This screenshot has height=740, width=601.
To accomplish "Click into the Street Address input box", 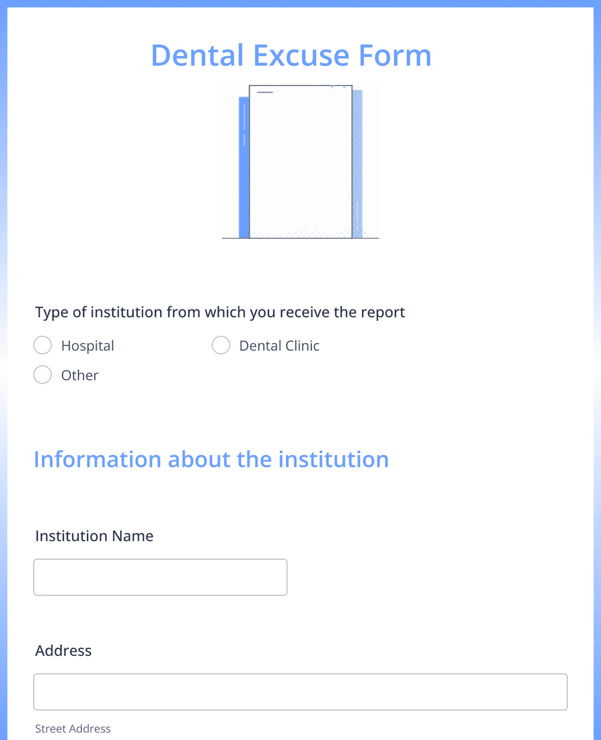I will tap(300, 692).
